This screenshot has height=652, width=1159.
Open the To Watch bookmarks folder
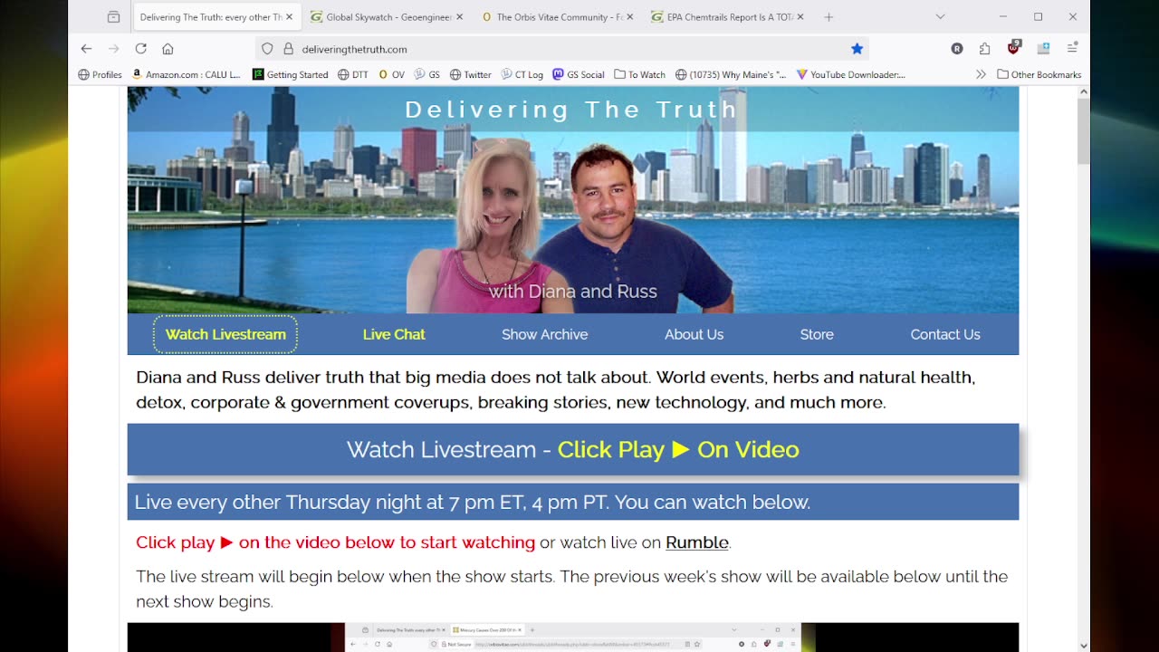(640, 74)
